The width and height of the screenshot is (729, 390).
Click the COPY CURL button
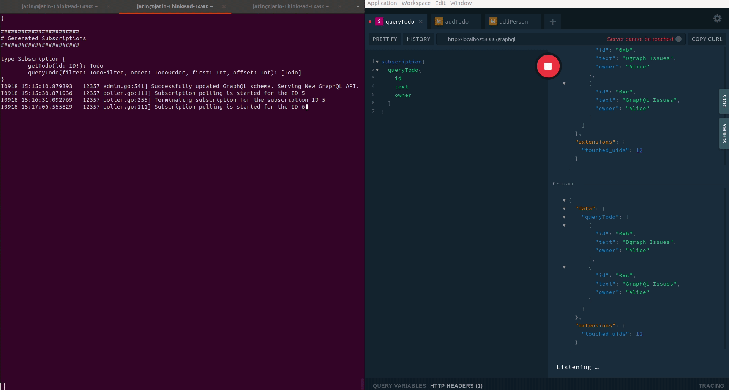point(707,39)
